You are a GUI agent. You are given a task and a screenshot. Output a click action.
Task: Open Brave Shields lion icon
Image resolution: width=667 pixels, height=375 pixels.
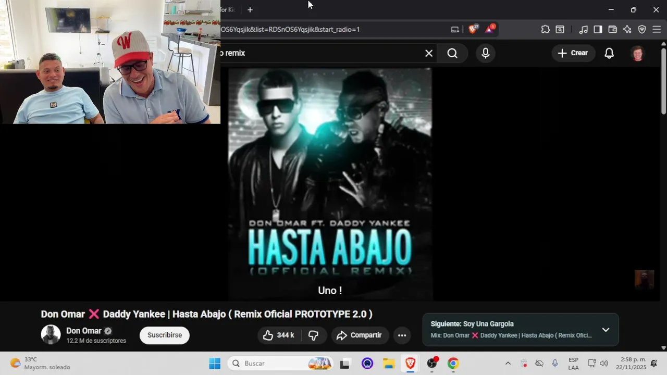473,29
